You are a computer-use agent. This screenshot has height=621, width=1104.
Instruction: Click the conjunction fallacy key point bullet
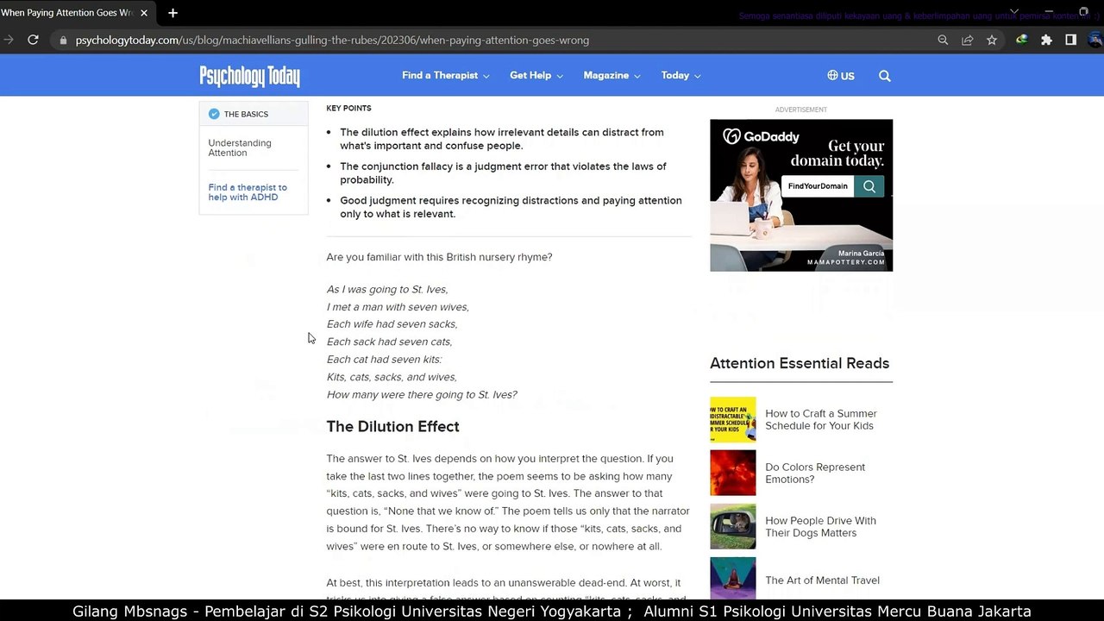coord(503,173)
